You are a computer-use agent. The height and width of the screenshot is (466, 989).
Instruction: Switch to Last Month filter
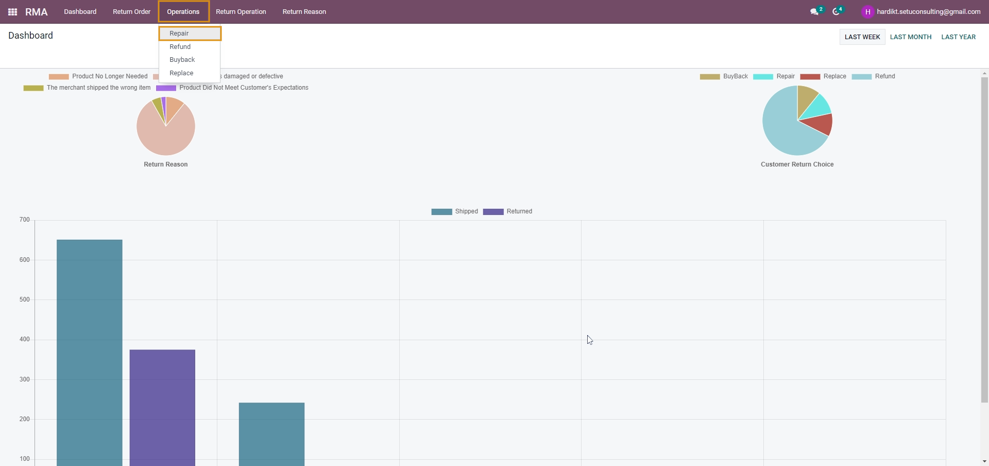click(910, 37)
